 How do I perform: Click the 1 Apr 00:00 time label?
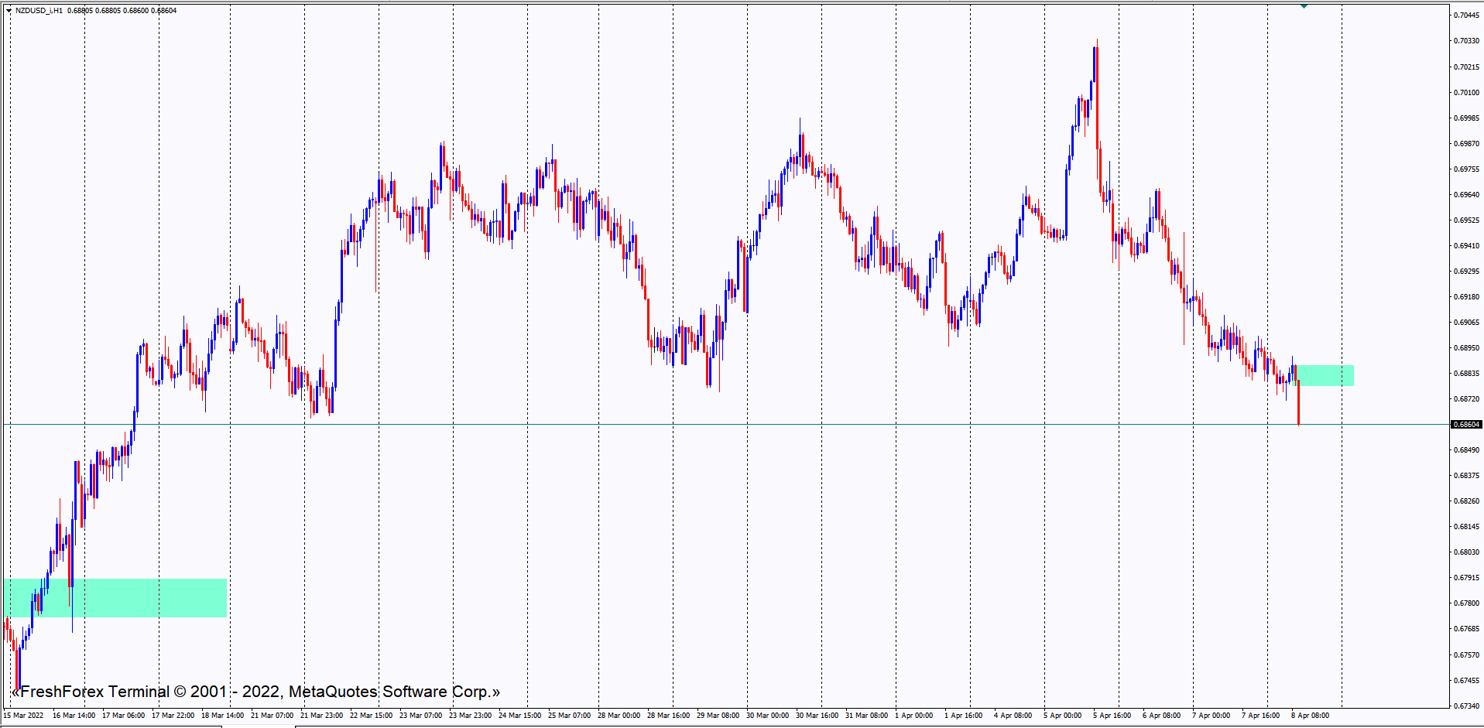coord(913,716)
